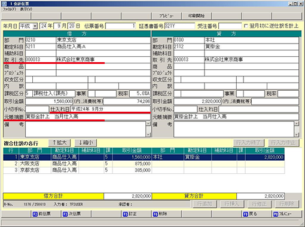The width and height of the screenshot is (305, 227).
Task: Click the 行削除 button
Action: point(286,204)
